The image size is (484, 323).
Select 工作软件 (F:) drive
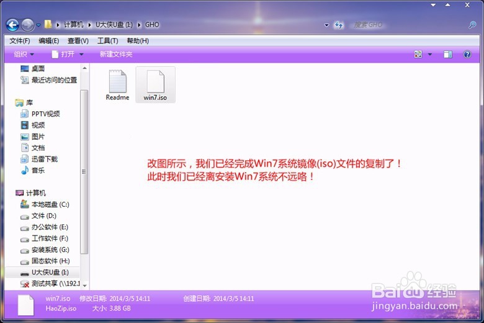[44, 239]
